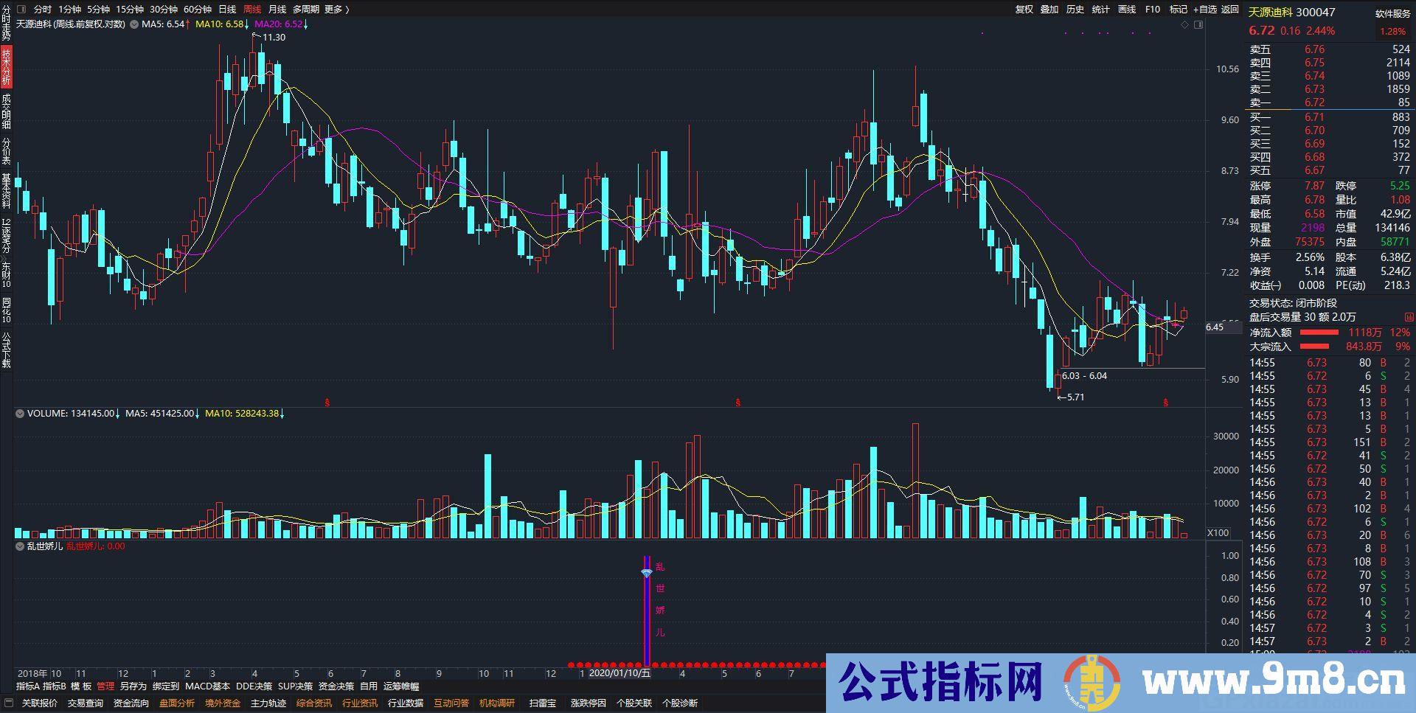Open the 基本资料 side tab
This screenshot has width=1416, height=713.
[x=6, y=191]
